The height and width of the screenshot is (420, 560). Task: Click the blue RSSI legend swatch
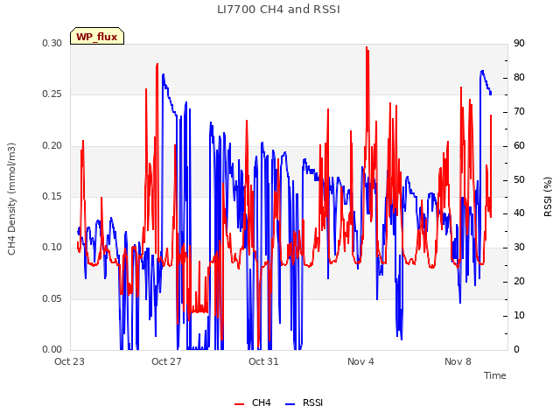[x=290, y=404]
